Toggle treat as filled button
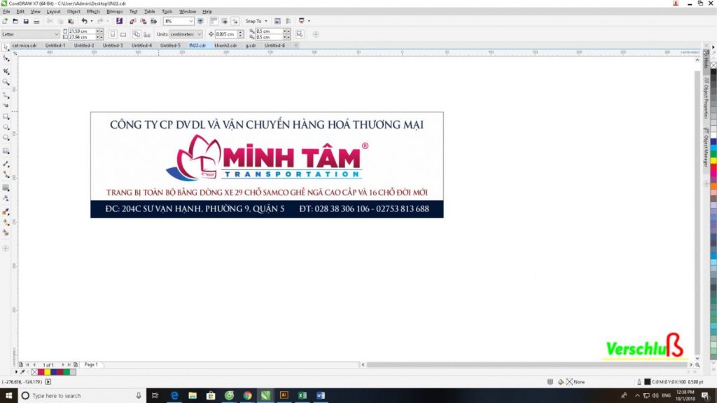This screenshot has height=403, width=717. tap(300, 34)
